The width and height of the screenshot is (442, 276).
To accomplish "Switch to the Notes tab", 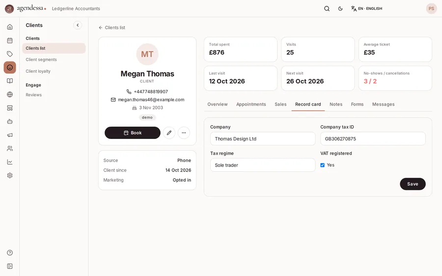I will 336,104.
